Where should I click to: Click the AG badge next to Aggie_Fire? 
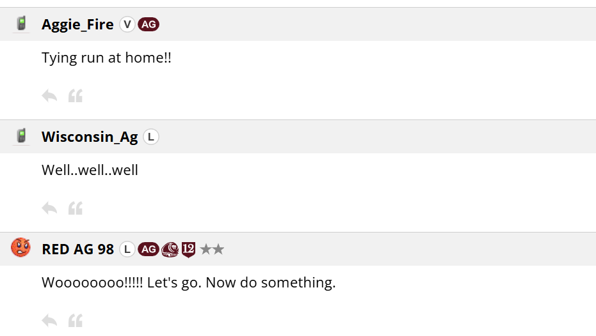(149, 25)
